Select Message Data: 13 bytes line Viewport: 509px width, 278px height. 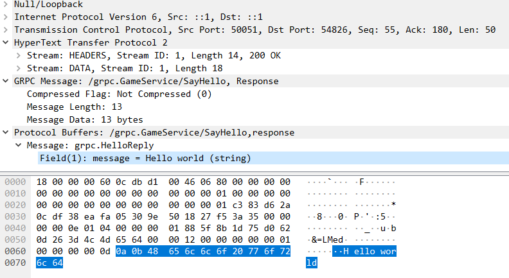(85, 119)
